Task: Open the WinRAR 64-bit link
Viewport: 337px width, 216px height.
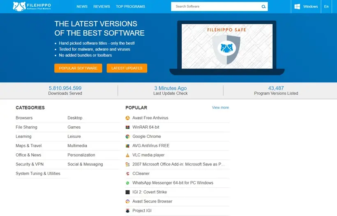Action: click(146, 127)
